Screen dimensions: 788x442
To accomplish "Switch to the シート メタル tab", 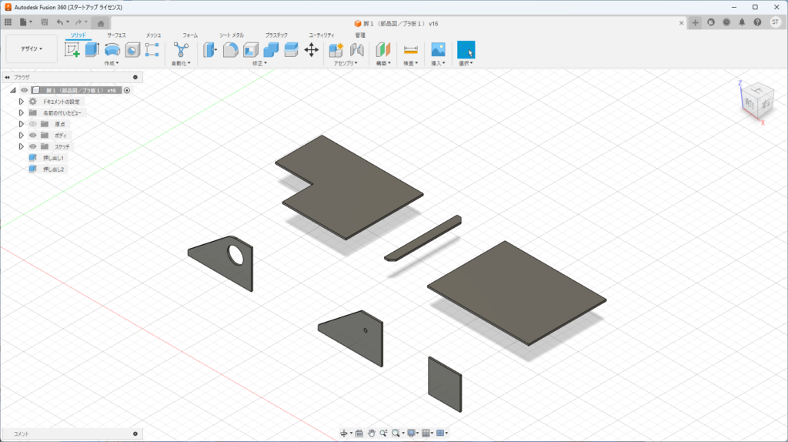I will [231, 35].
